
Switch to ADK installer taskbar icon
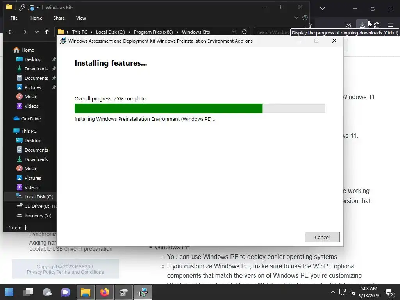click(x=143, y=292)
